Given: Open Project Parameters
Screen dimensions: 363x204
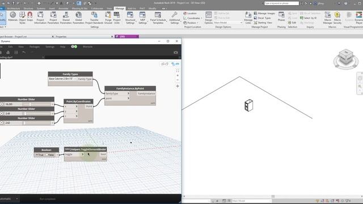Looking at the screenshot, I should pyautogui.click(x=53, y=18).
